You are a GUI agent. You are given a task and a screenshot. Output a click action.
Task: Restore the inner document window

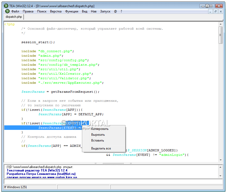[216, 12]
